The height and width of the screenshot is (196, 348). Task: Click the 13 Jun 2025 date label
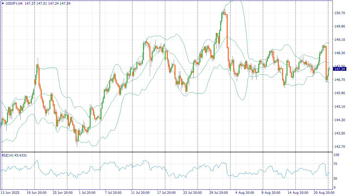[x=10, y=193]
